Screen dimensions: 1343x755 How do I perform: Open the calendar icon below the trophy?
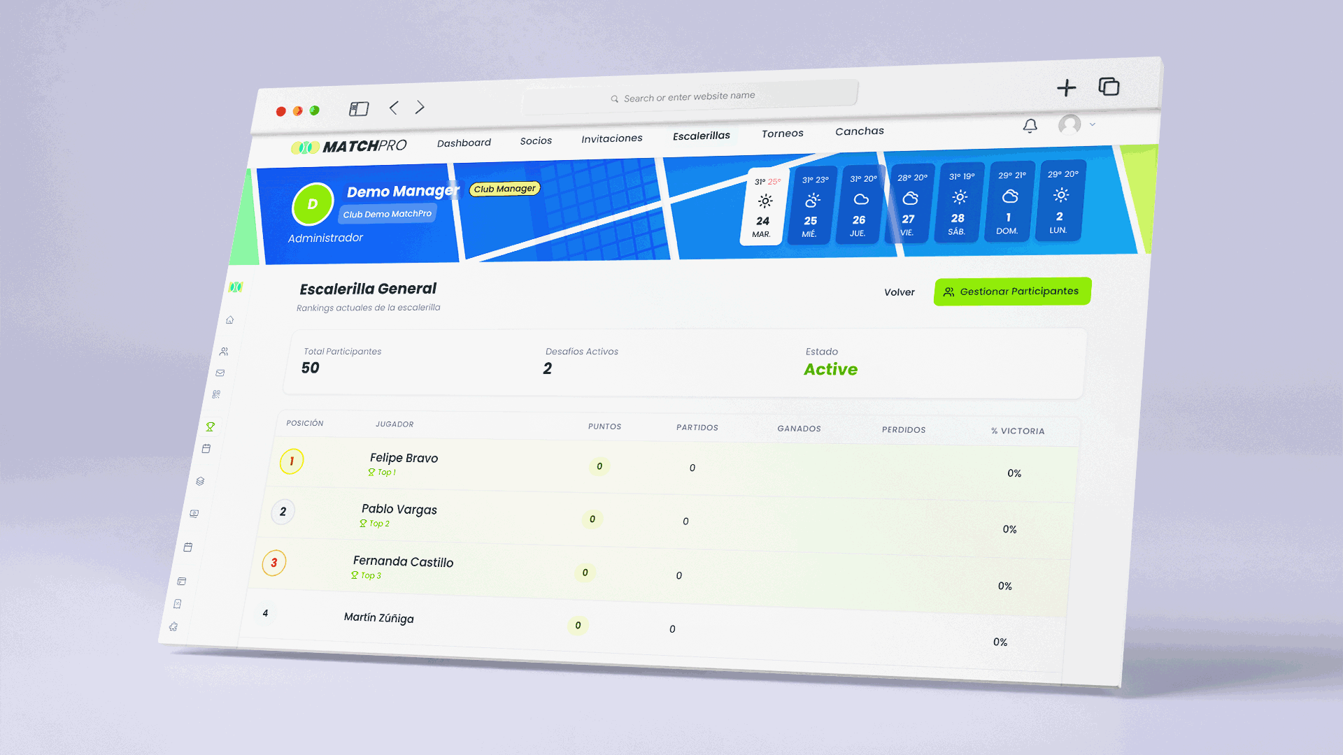[206, 449]
